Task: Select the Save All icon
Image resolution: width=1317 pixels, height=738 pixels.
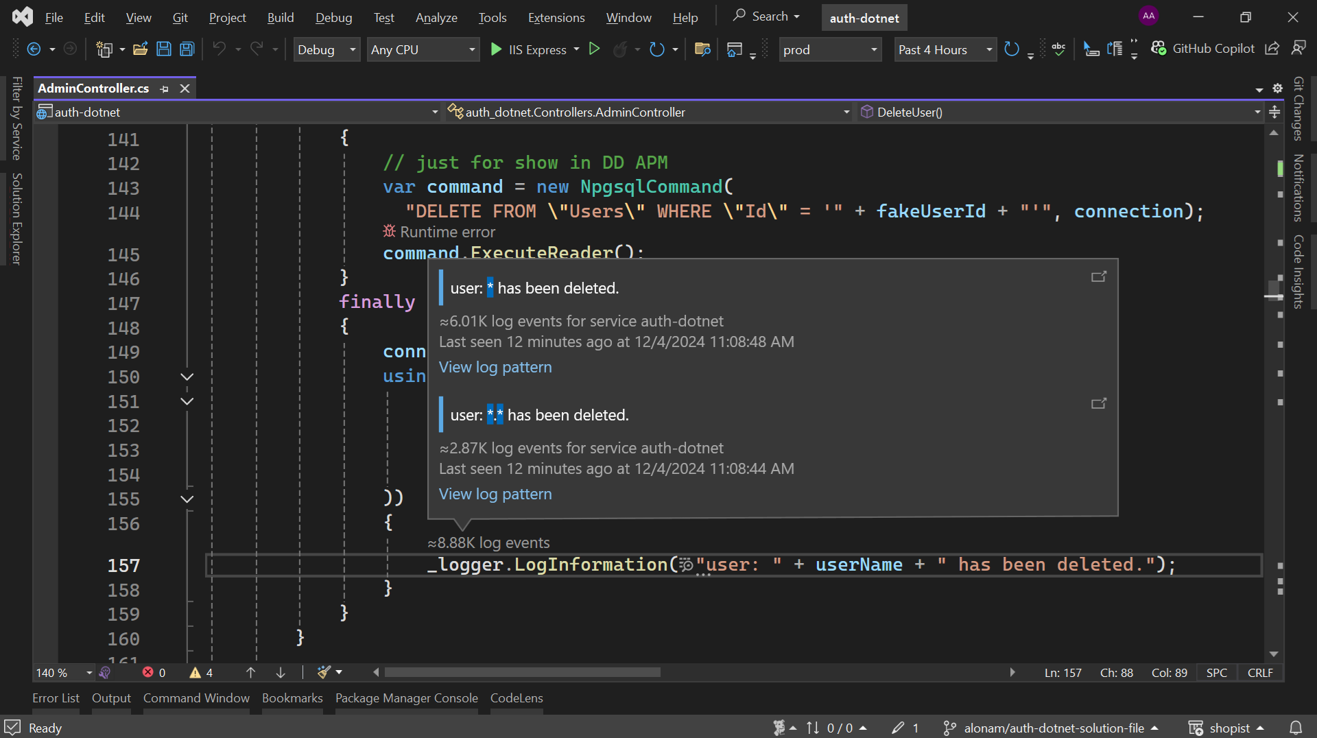Action: click(x=186, y=49)
